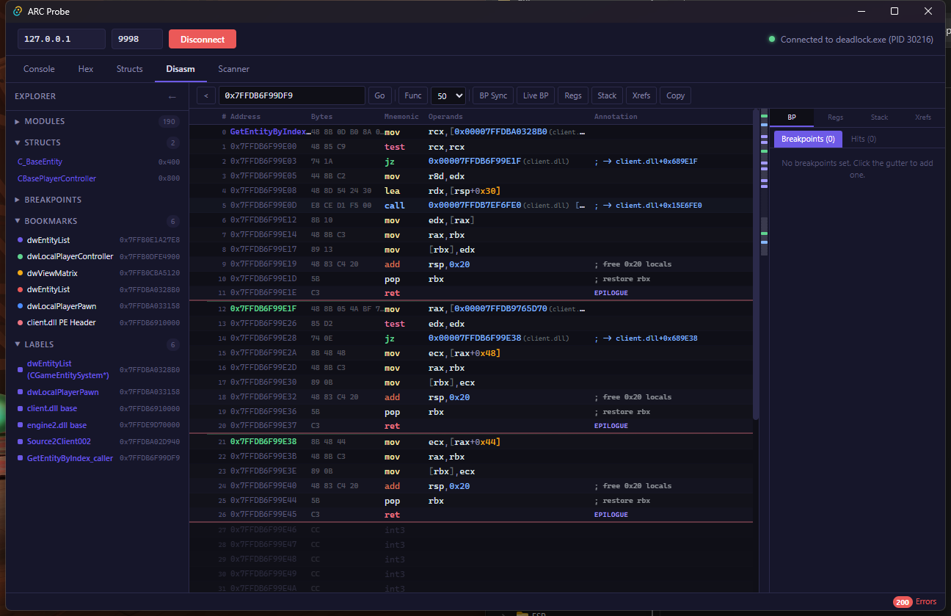Show the Breakpoints (0) sub-tab

point(808,139)
